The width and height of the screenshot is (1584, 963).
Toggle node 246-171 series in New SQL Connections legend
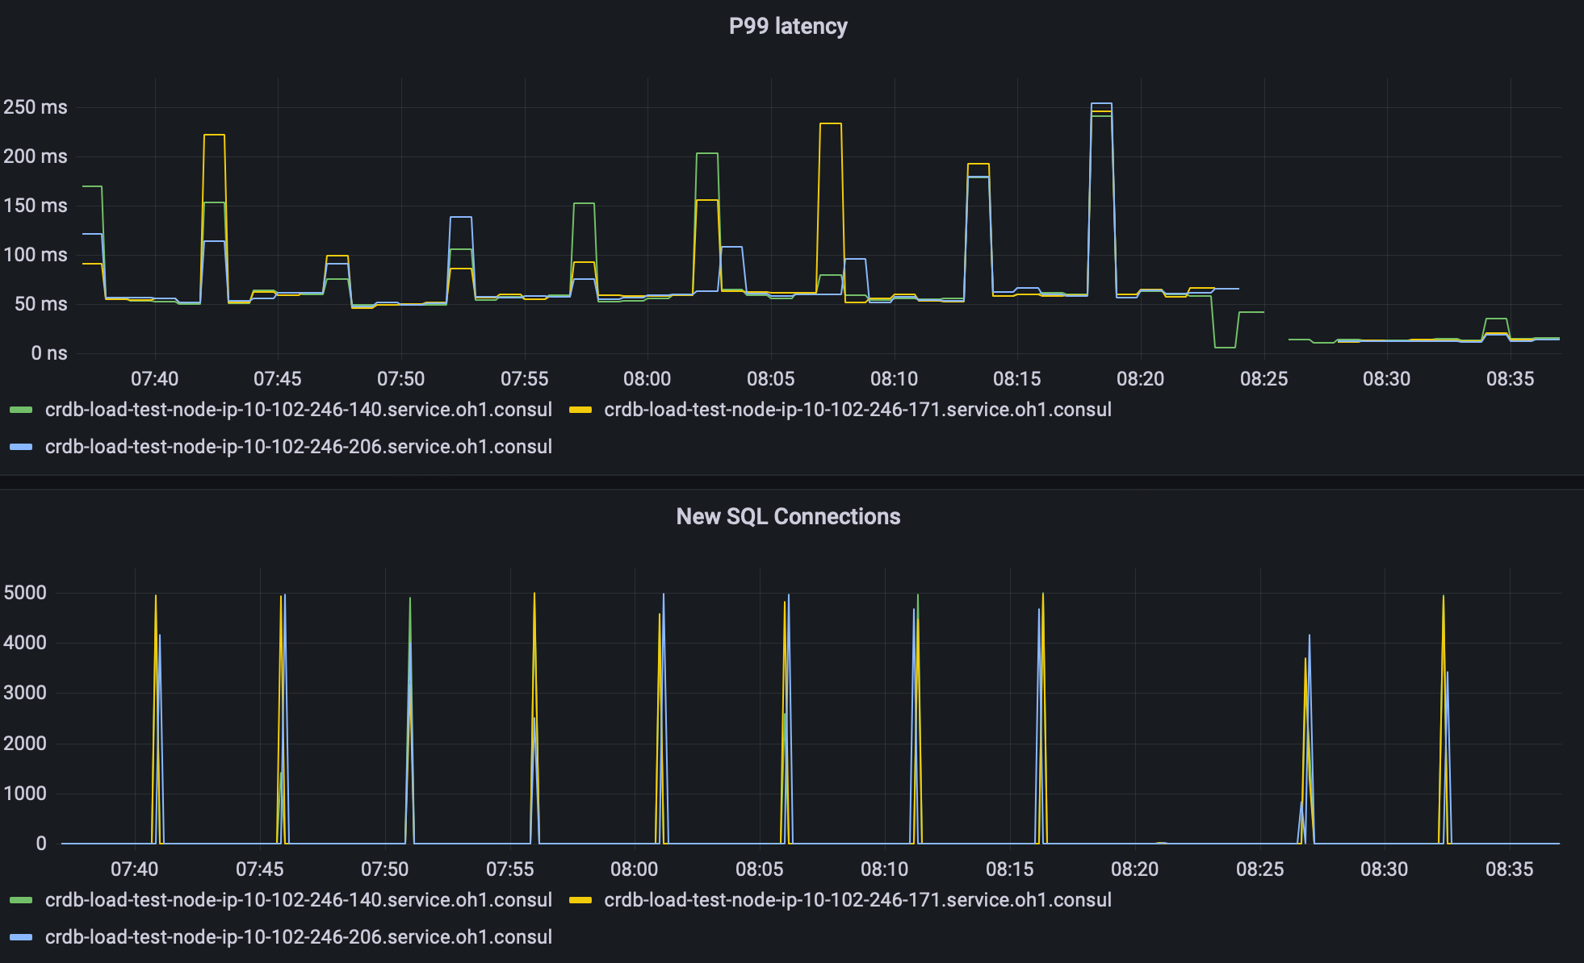click(x=857, y=900)
